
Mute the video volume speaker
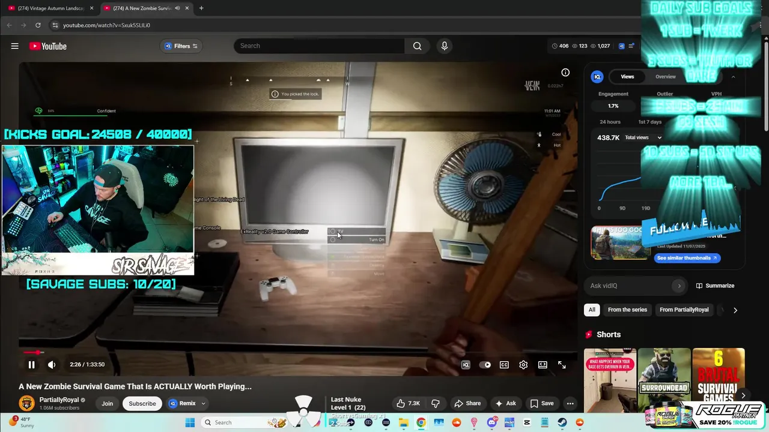tap(52, 364)
